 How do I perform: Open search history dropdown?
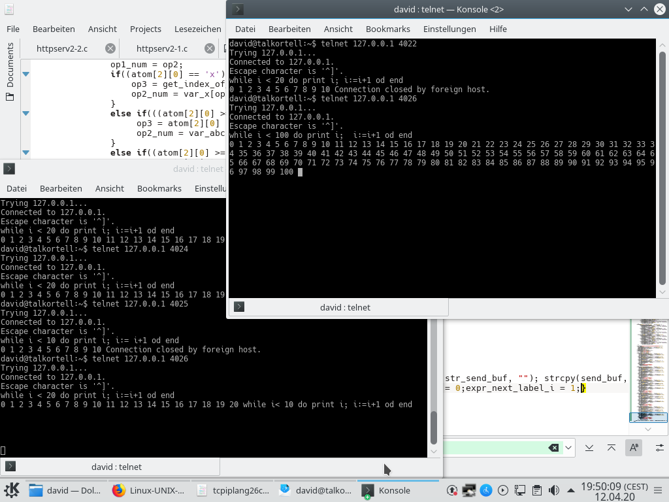point(568,448)
